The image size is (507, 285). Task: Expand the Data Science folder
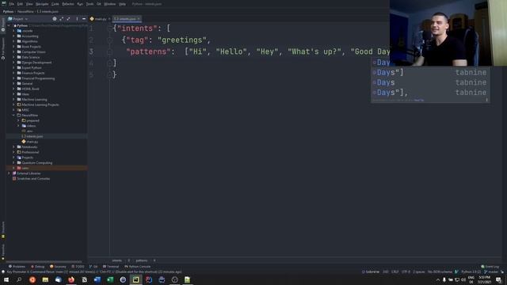pyautogui.click(x=13, y=57)
